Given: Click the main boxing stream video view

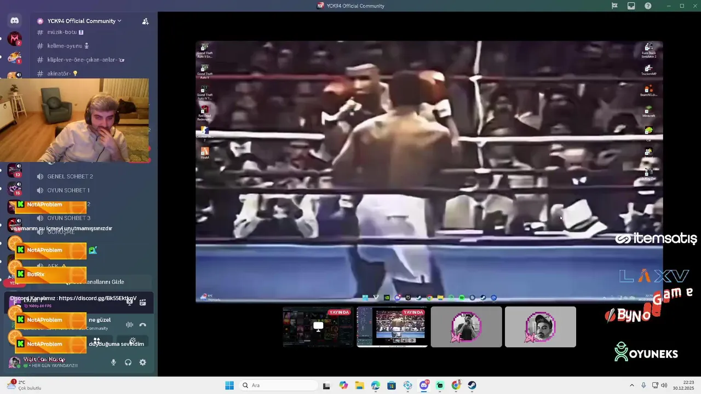Looking at the screenshot, I should pyautogui.click(x=429, y=171).
